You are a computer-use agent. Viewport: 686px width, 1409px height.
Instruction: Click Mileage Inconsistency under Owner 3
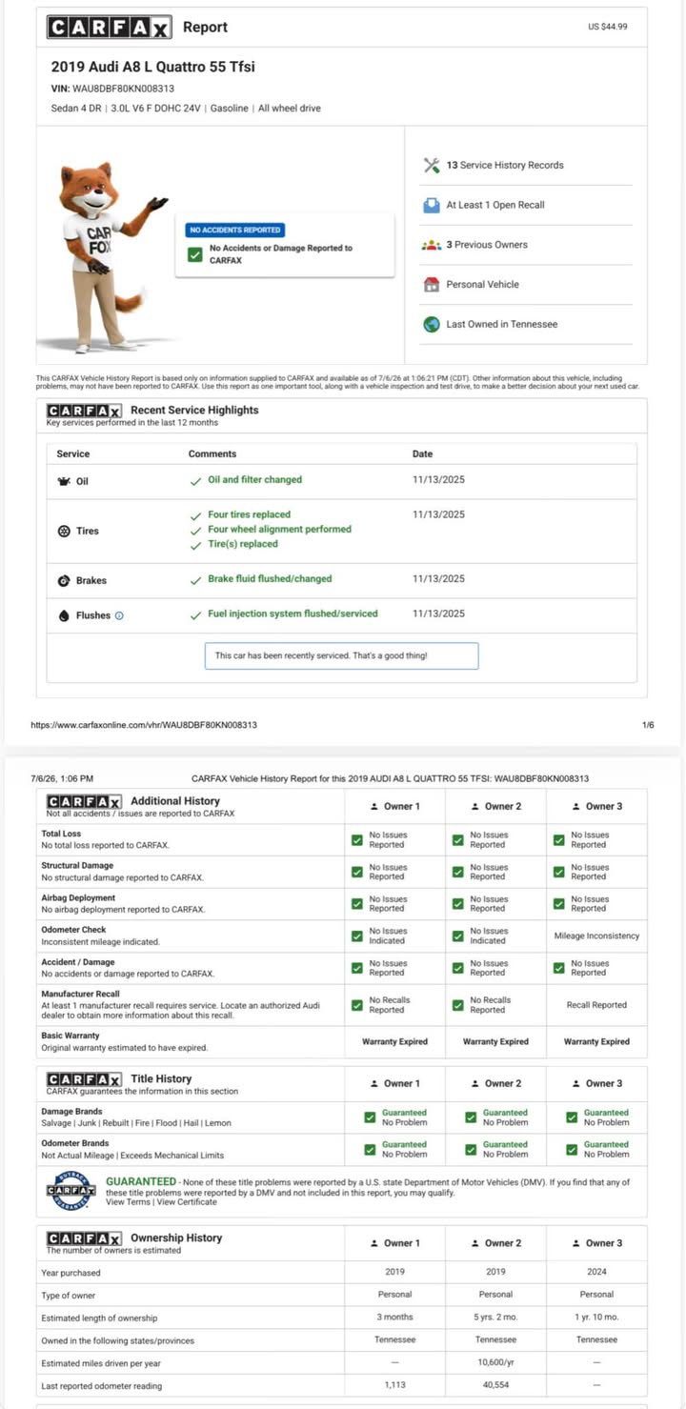[x=596, y=936]
